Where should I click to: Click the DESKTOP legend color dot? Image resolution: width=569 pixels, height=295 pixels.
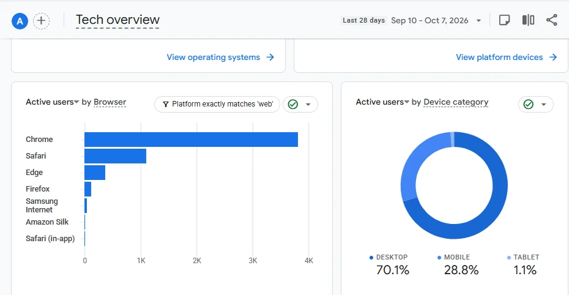(371, 258)
